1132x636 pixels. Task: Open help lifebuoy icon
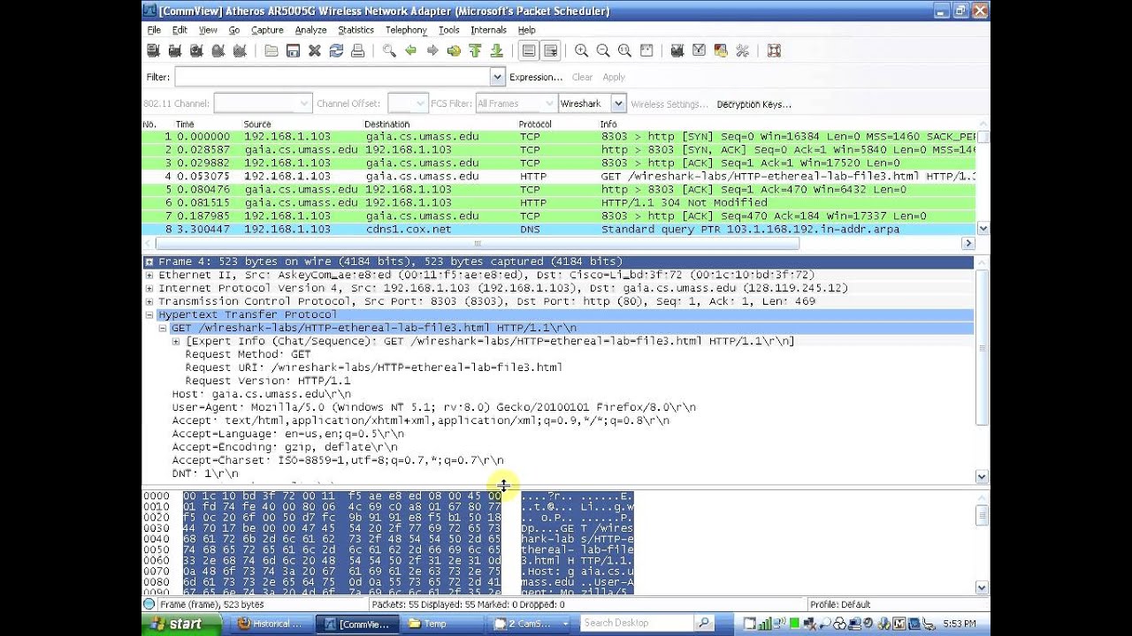pos(774,51)
